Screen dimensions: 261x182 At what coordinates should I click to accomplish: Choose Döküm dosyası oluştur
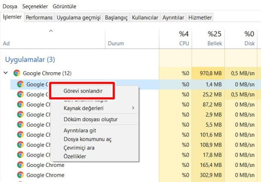coord(91,120)
